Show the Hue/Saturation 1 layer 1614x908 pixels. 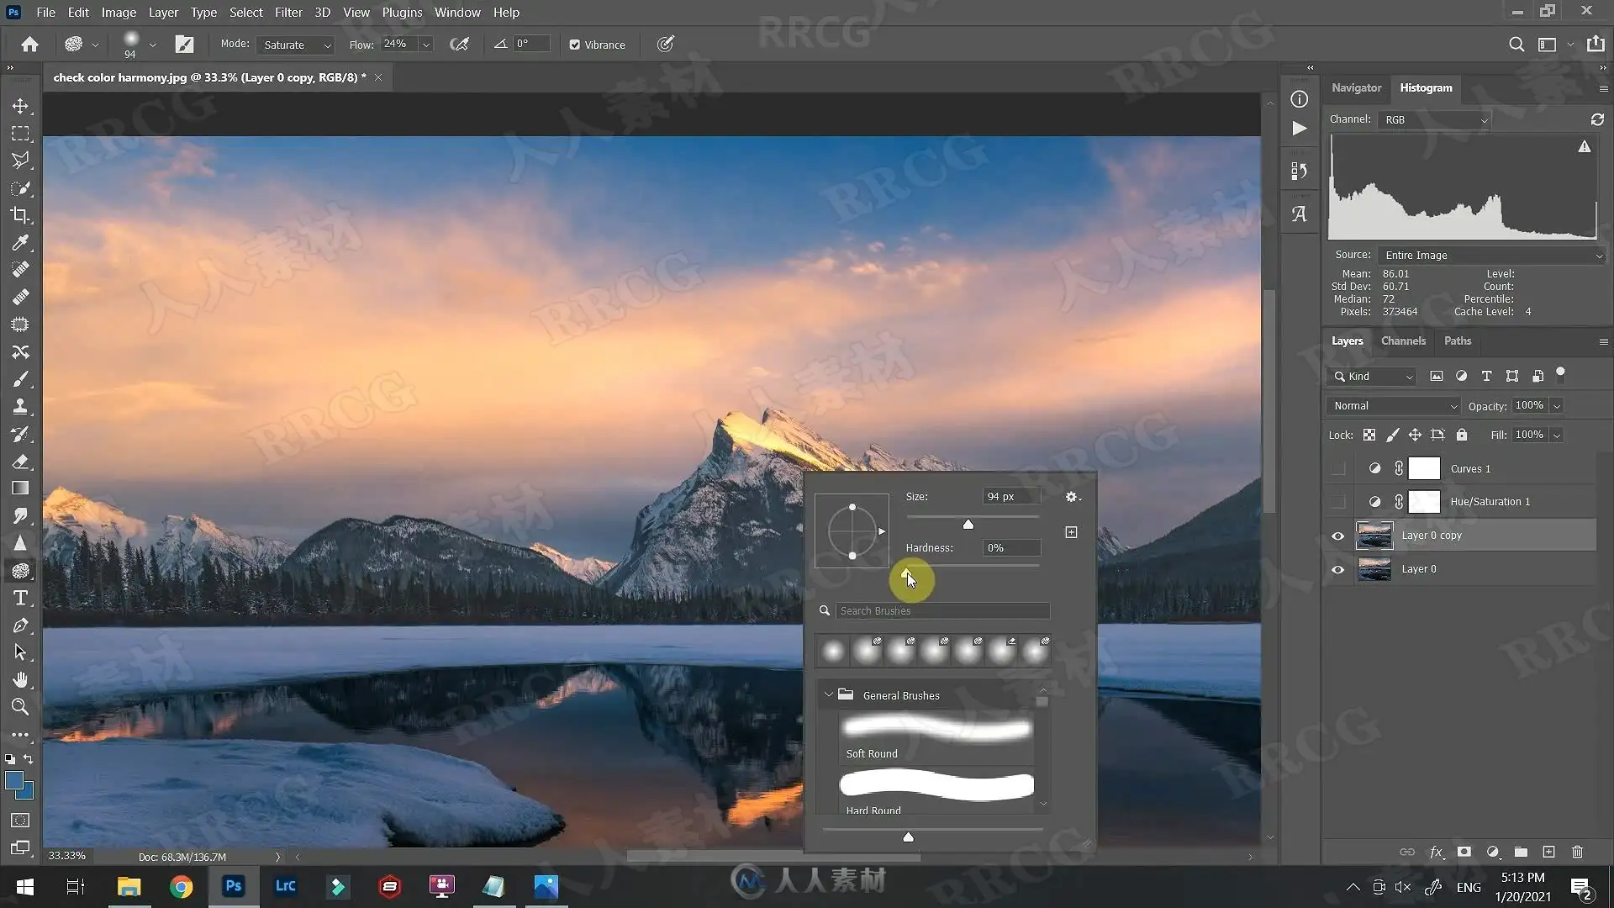[1338, 502]
